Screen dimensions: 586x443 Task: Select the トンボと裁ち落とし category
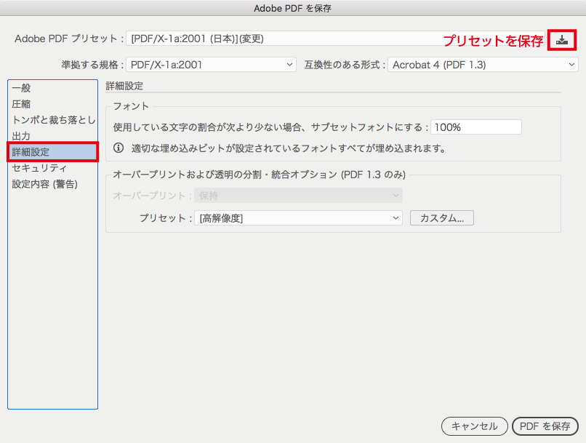click(x=52, y=120)
